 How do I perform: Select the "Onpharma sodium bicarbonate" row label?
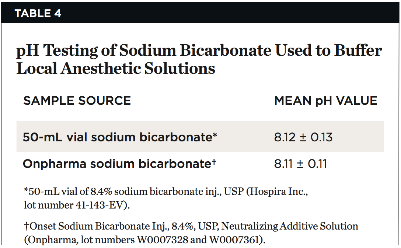click(116, 164)
